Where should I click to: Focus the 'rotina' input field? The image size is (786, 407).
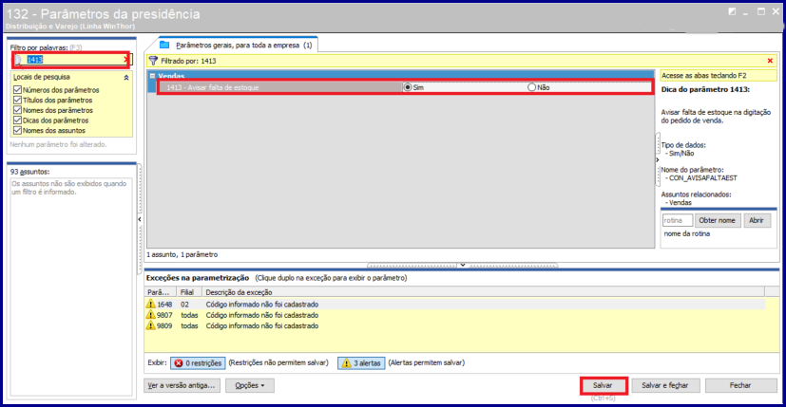pyautogui.click(x=678, y=220)
